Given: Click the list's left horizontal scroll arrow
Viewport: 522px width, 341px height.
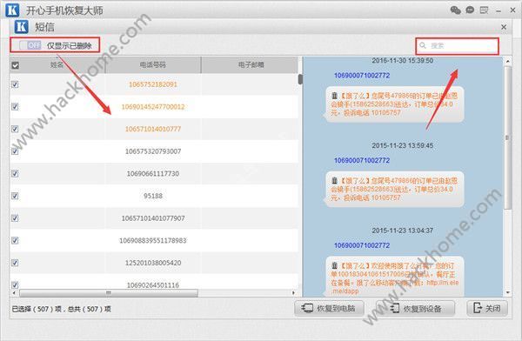Looking at the screenshot, I should 14,293.
